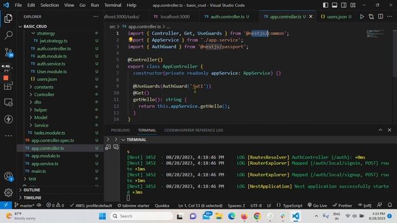
Task: Open the Manage settings gear
Action: 8,193
